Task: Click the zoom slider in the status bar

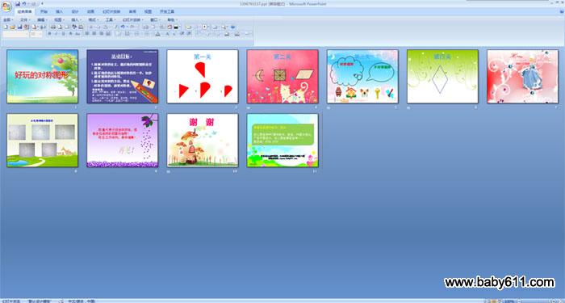Action: 535,301
